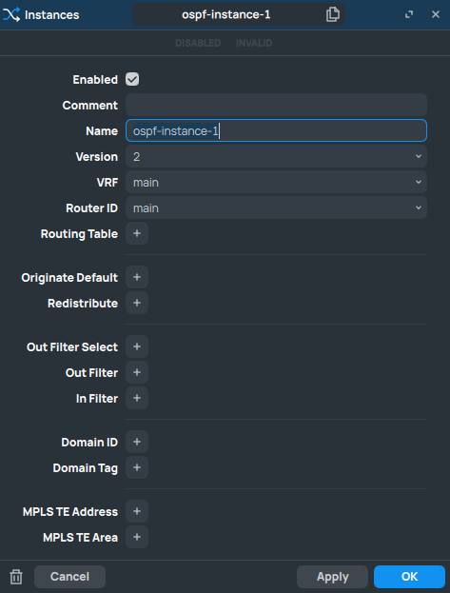
Task: Click the INVALID status label
Action: 254,43
